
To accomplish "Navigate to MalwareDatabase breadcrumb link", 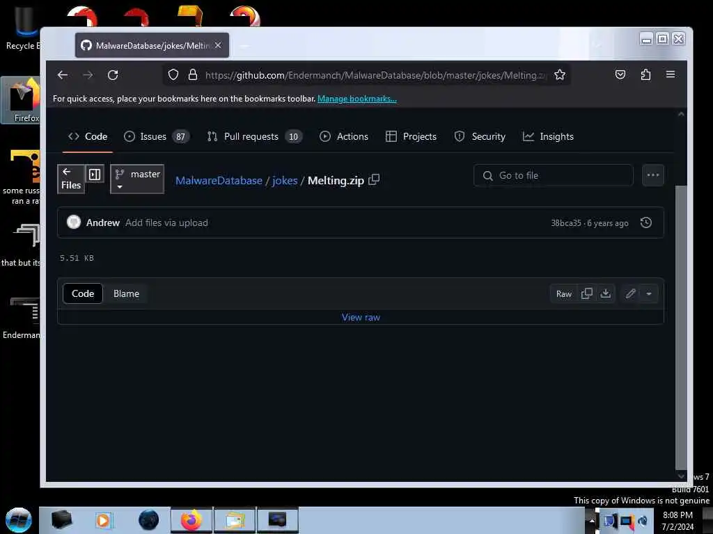I will [x=219, y=181].
